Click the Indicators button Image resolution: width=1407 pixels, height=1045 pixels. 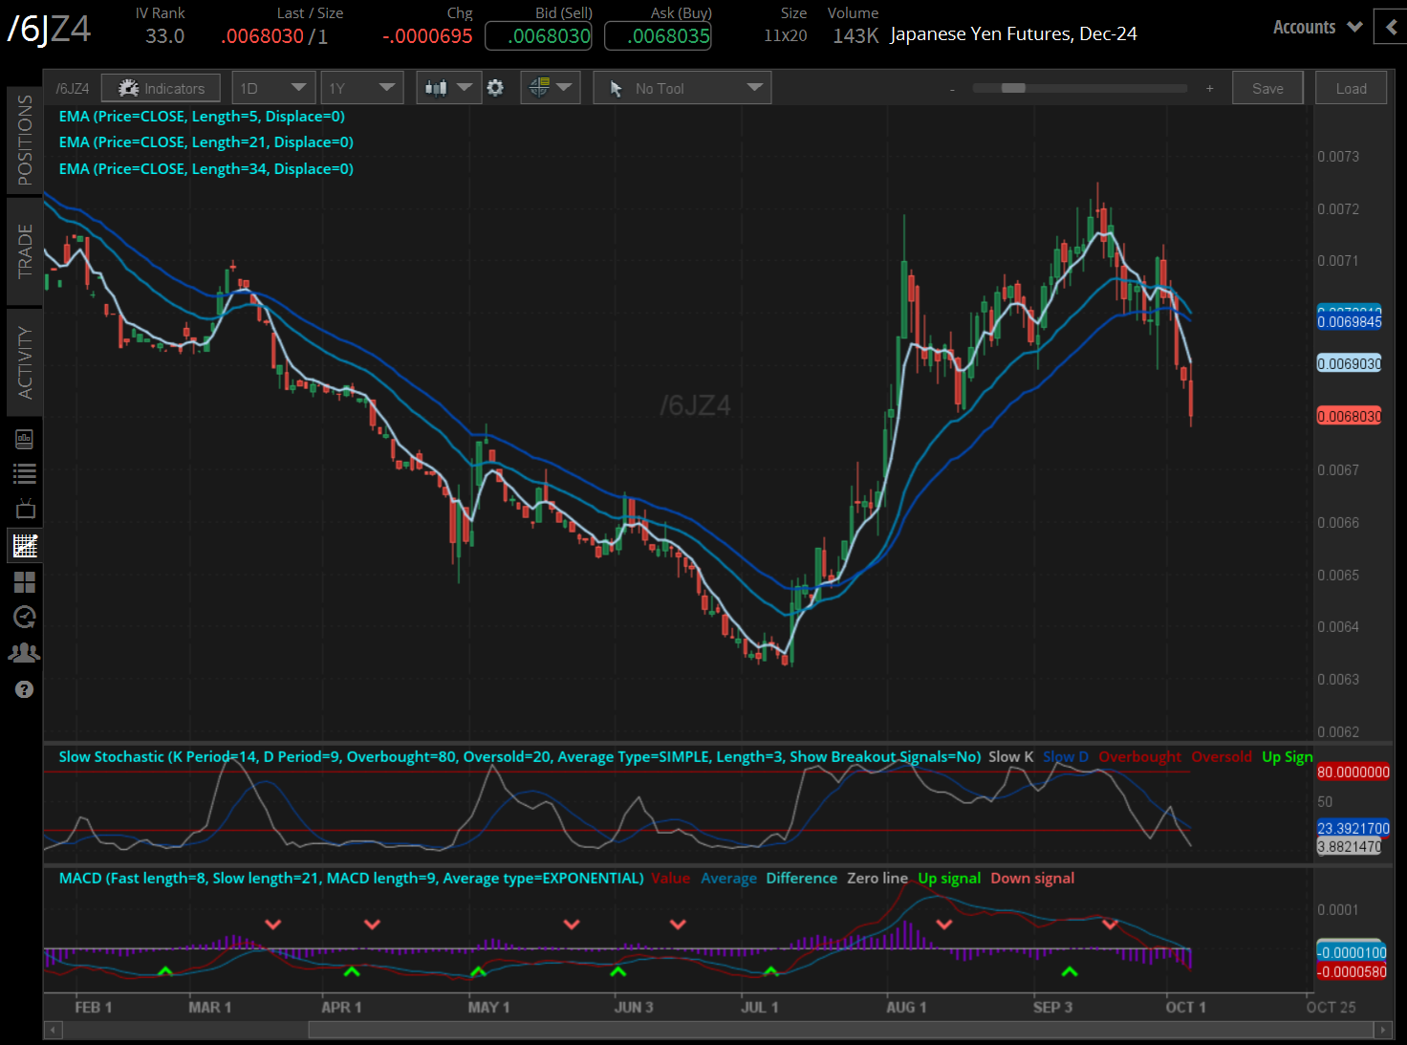161,88
